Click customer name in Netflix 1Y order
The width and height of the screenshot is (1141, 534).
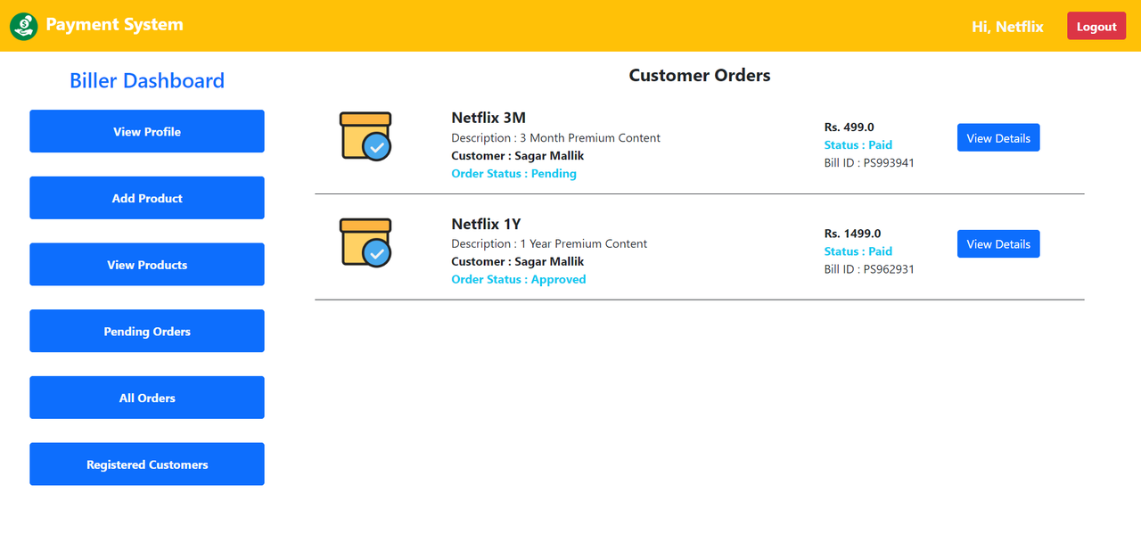point(518,262)
